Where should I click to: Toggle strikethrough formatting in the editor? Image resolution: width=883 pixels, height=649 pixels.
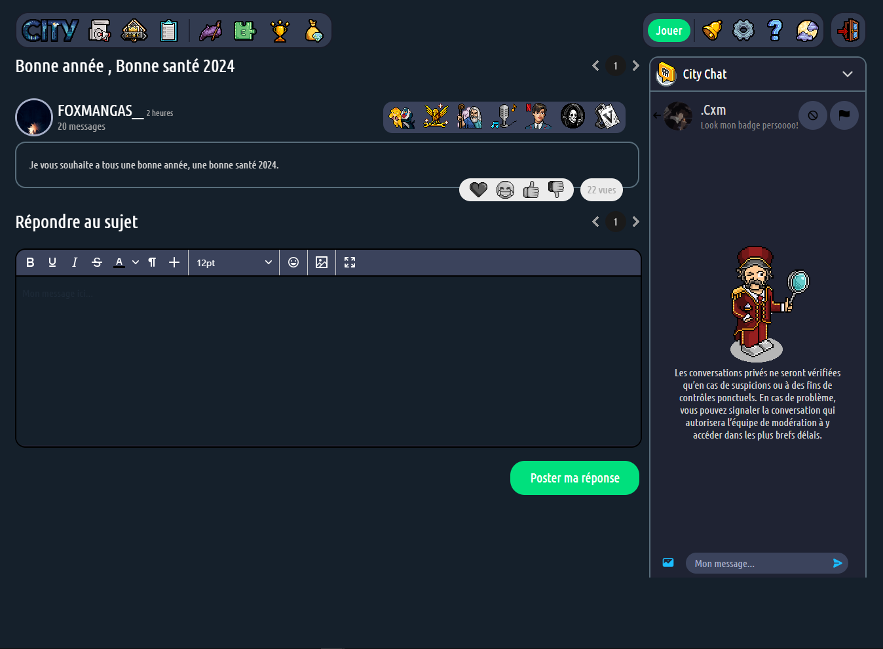click(97, 262)
